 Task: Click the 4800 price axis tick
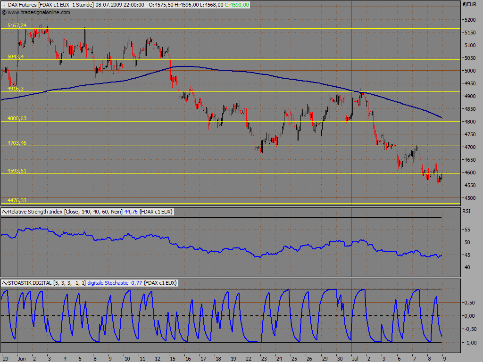coord(470,122)
